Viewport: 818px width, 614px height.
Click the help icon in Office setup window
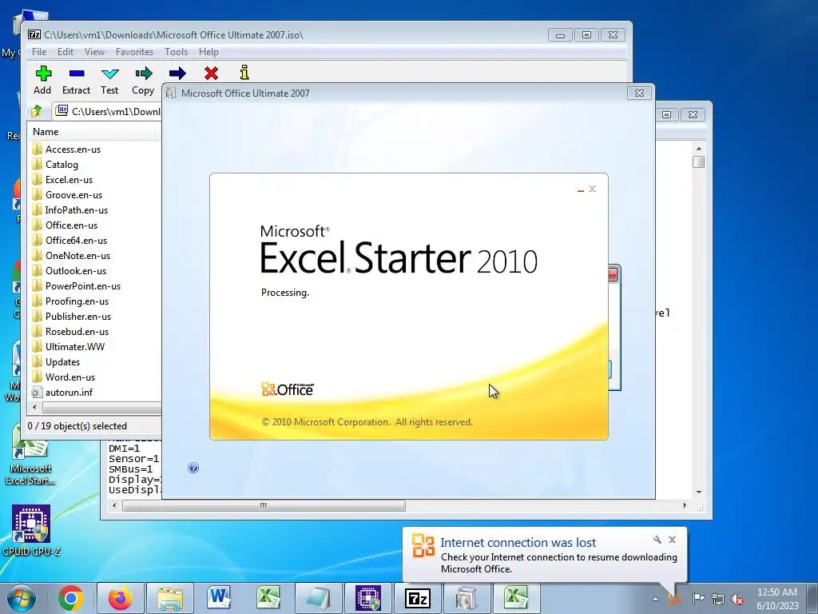193,468
